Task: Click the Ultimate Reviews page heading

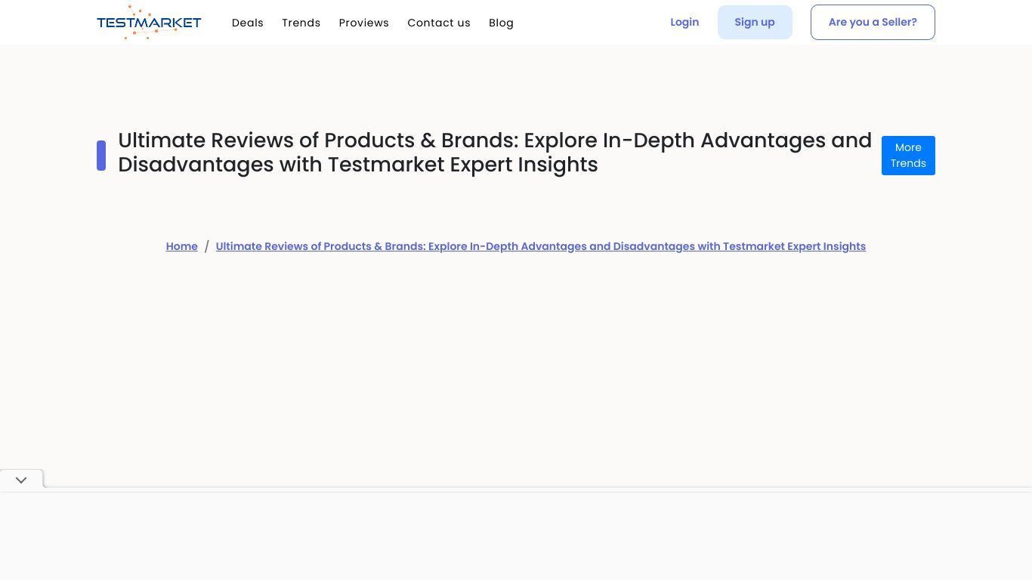Action: click(495, 153)
